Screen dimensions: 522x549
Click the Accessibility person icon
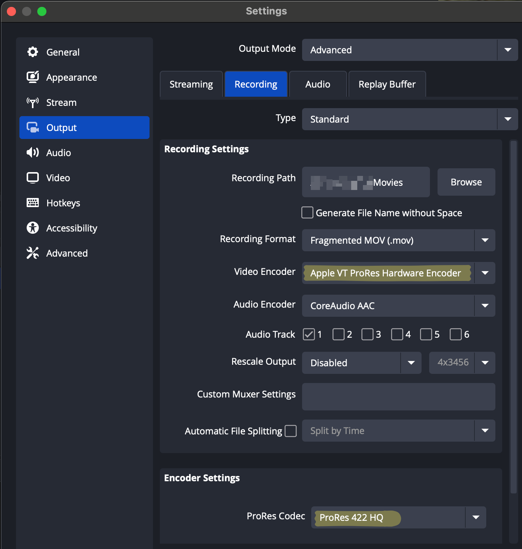pos(33,228)
